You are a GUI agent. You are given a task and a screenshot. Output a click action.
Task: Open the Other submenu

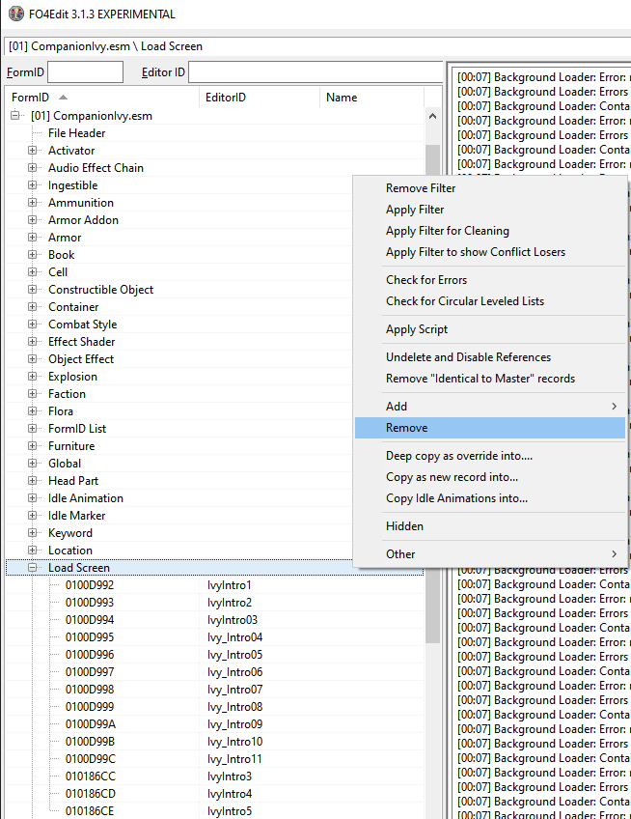point(489,554)
